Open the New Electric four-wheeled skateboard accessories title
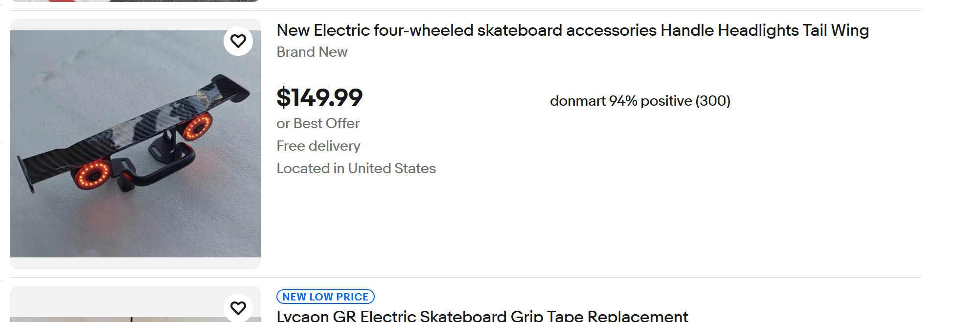The height and width of the screenshot is (322, 954). click(x=572, y=30)
